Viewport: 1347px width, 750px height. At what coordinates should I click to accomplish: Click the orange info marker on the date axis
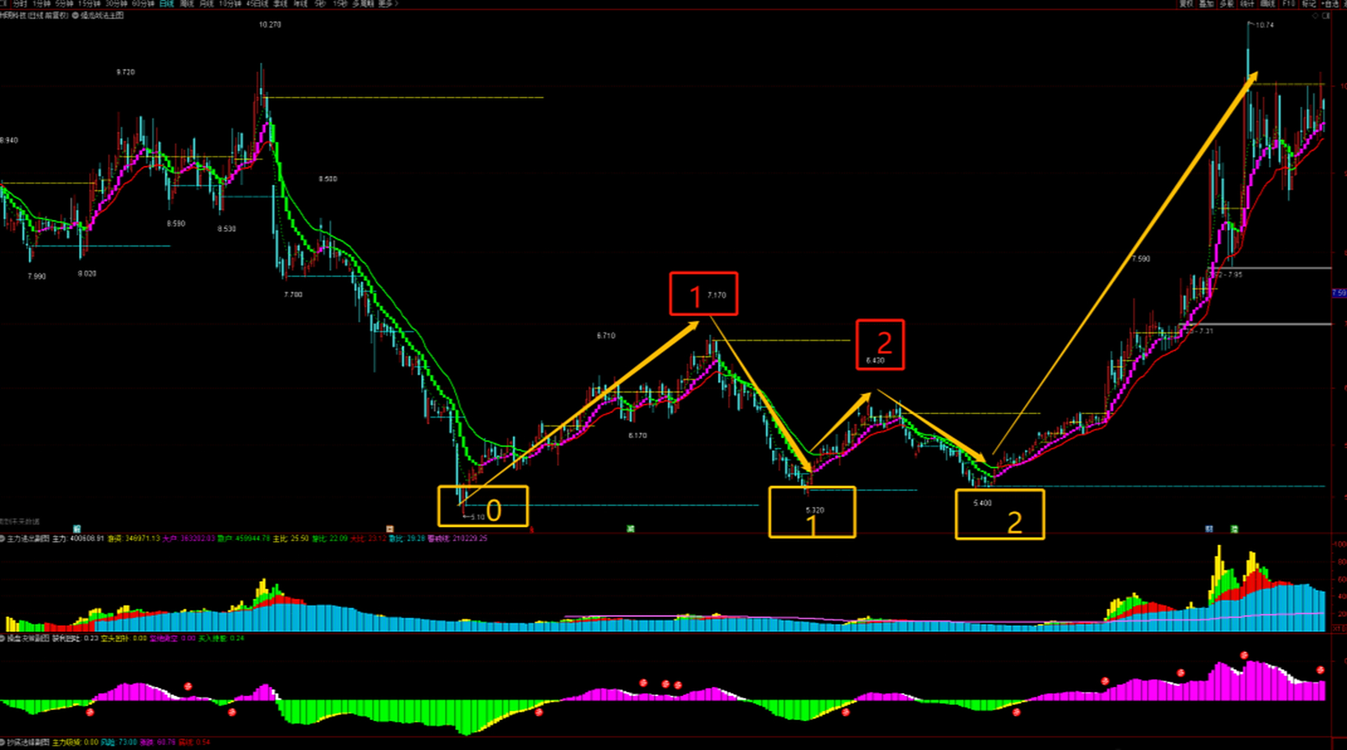click(390, 529)
